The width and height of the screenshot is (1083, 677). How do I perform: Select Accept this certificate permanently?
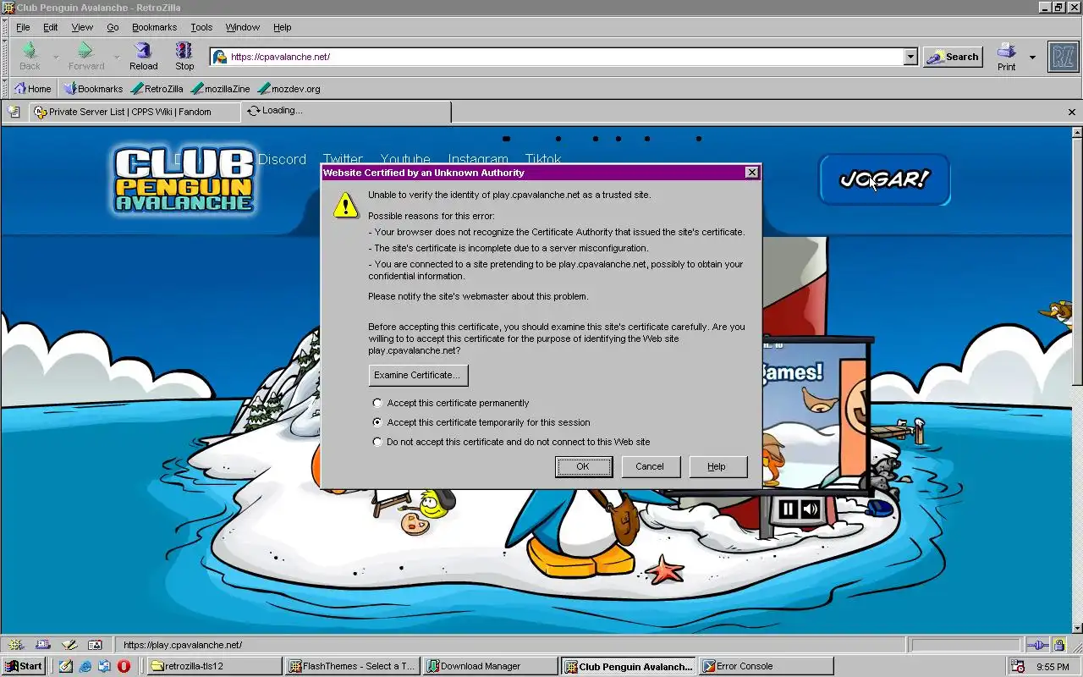pos(377,403)
